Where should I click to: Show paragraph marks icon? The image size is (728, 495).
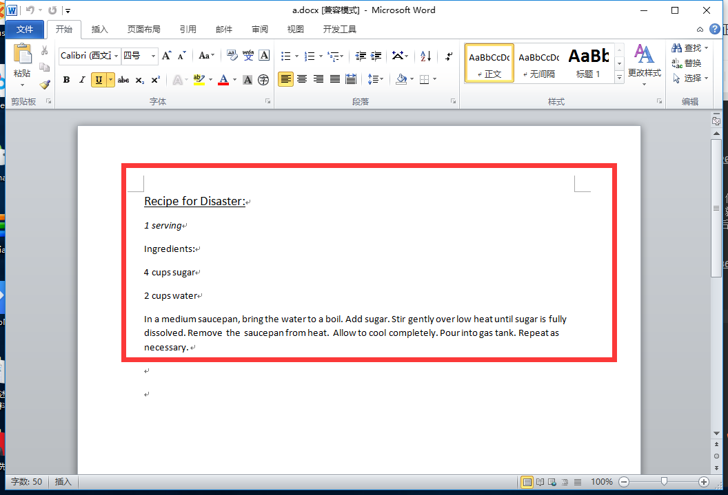[449, 56]
